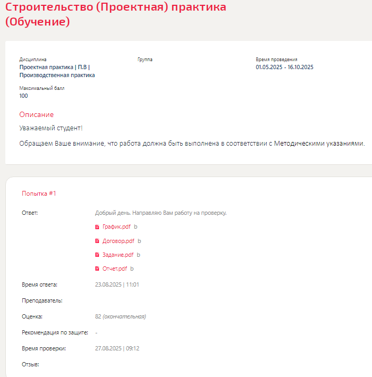Click the Группа field label
Viewport: 372px width, 377px height.
pyautogui.click(x=145, y=60)
